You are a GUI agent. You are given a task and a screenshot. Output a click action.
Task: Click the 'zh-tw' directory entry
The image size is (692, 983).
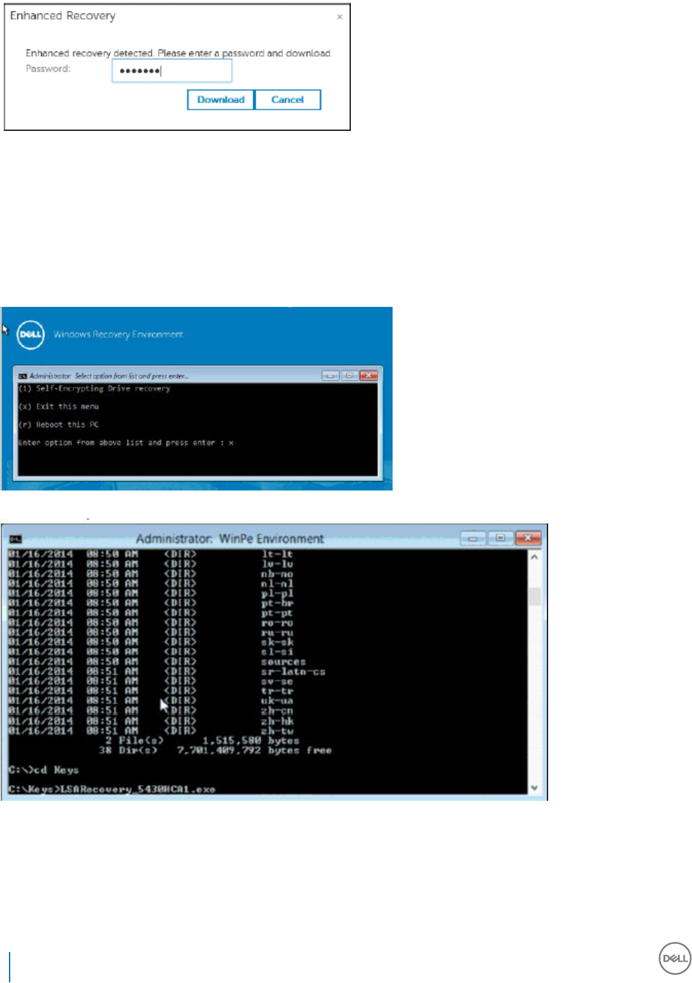click(x=277, y=731)
